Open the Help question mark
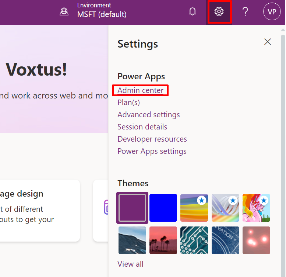The image size is (286, 277). click(x=245, y=12)
